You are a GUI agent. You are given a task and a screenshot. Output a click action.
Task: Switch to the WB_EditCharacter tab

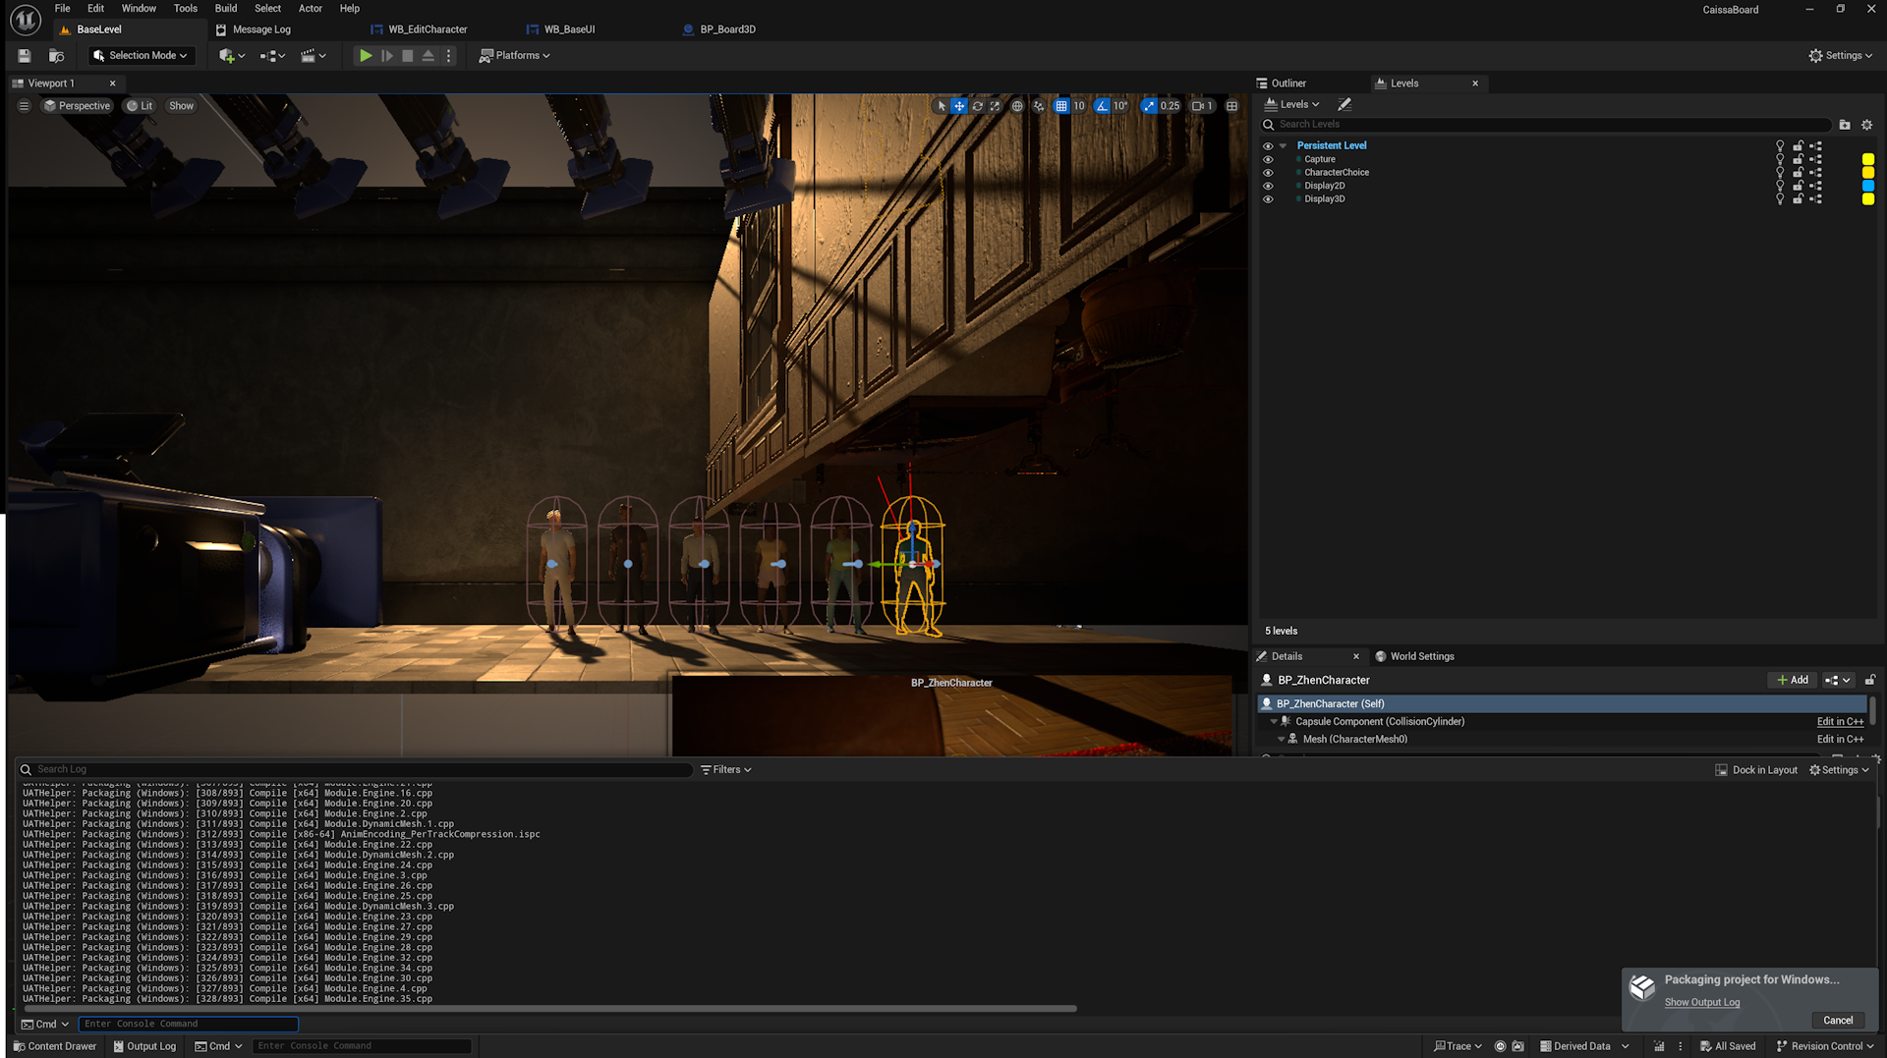point(427,29)
